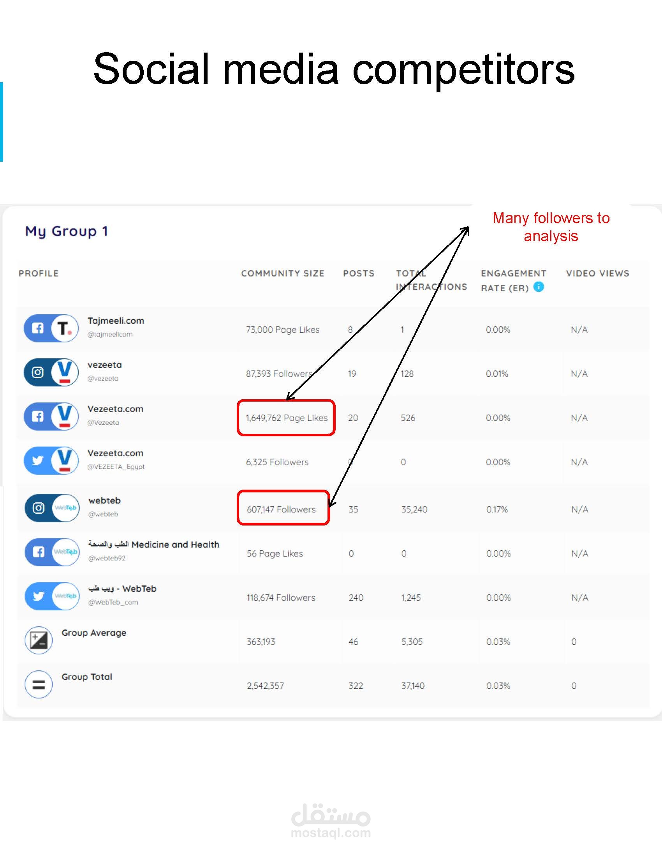The width and height of the screenshot is (662, 857).
Task: Sort by the POSTS column header
Action: pyautogui.click(x=358, y=273)
